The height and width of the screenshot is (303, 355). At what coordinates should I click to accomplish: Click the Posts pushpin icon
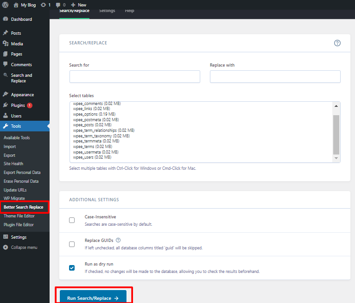[x=6, y=33]
